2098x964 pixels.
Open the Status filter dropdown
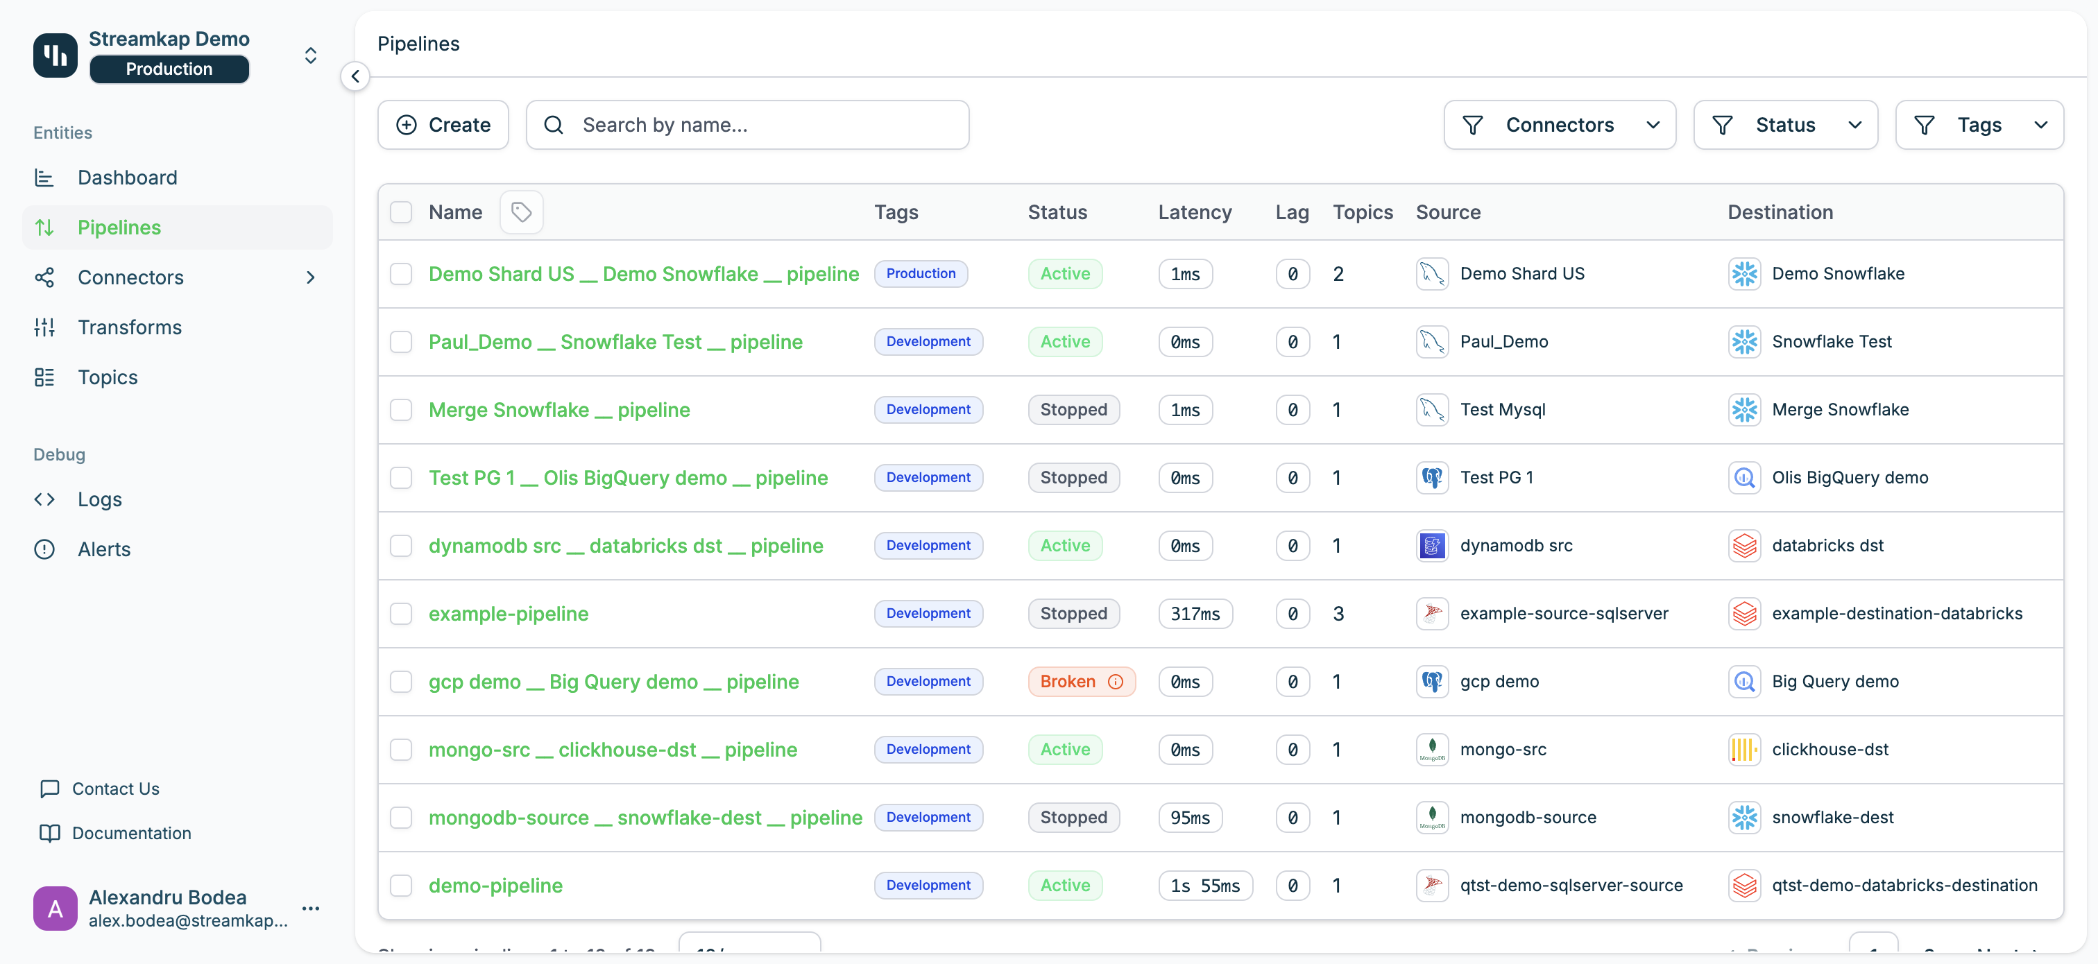(1785, 125)
